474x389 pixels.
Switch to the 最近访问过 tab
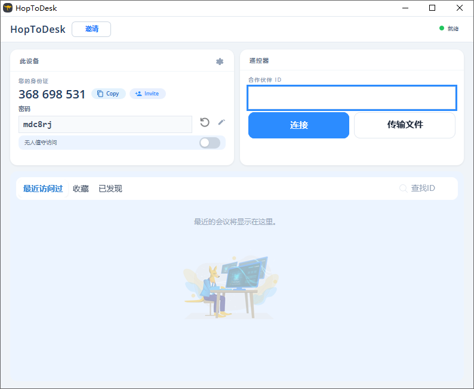coord(43,189)
